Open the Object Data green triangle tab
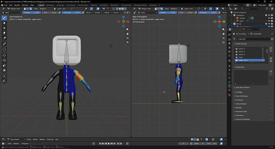The image size is (275, 149). [x=230, y=86]
